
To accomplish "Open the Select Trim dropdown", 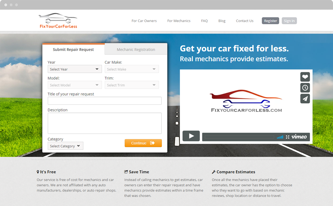I will 132,85.
